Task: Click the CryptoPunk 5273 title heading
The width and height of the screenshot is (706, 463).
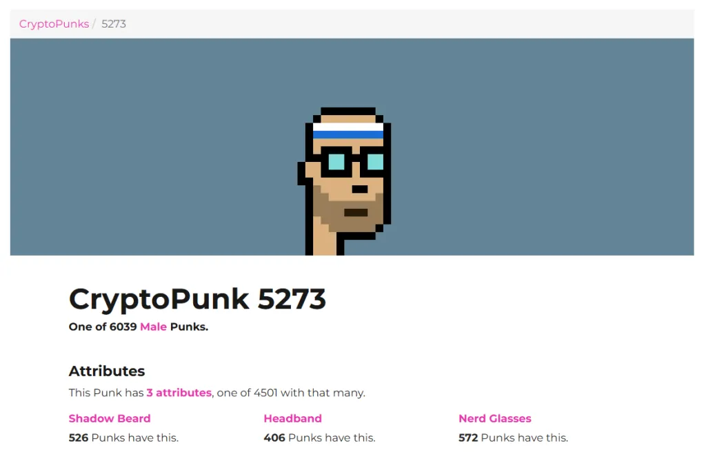Action: pos(197,299)
